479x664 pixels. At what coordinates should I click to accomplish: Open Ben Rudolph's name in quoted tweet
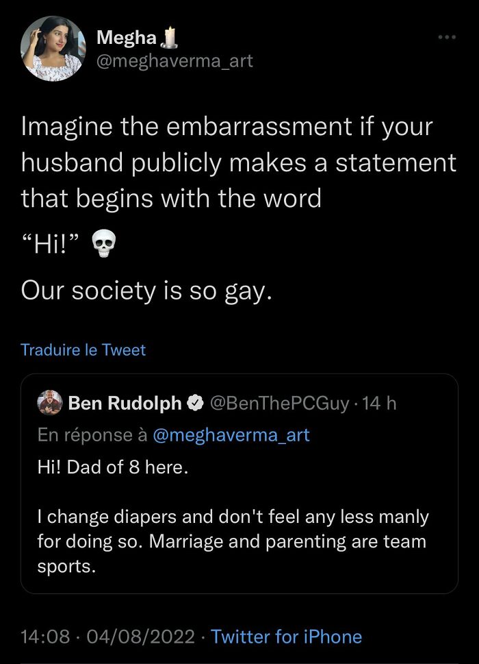point(125,404)
